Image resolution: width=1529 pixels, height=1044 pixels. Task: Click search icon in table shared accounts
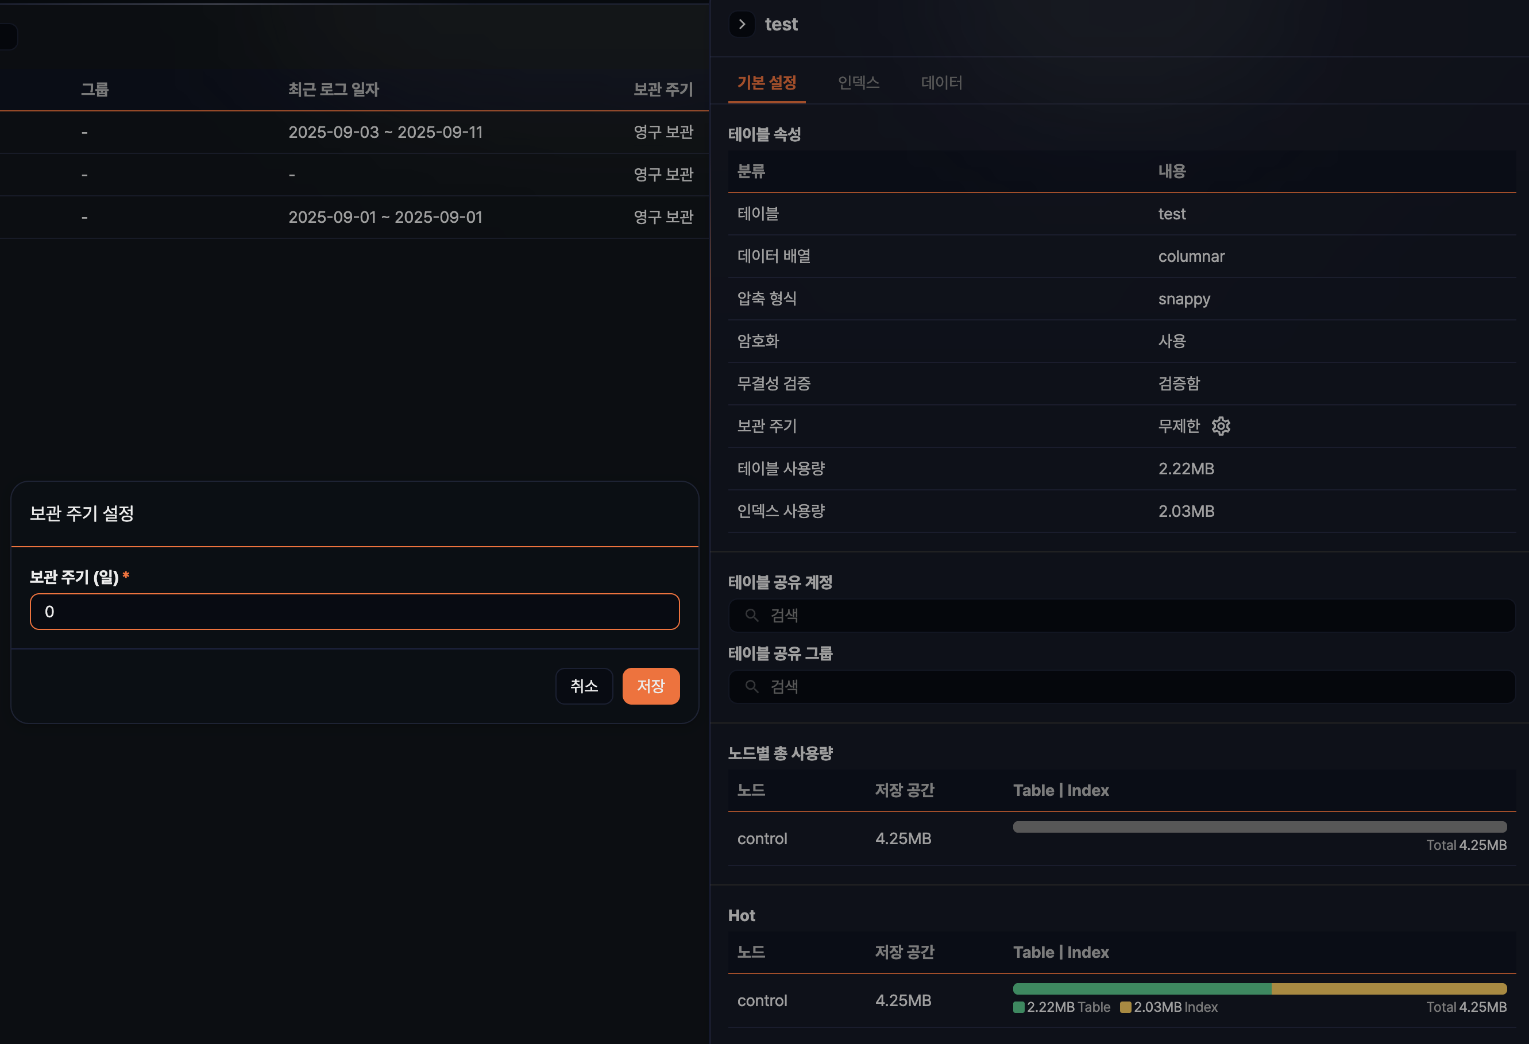click(751, 615)
